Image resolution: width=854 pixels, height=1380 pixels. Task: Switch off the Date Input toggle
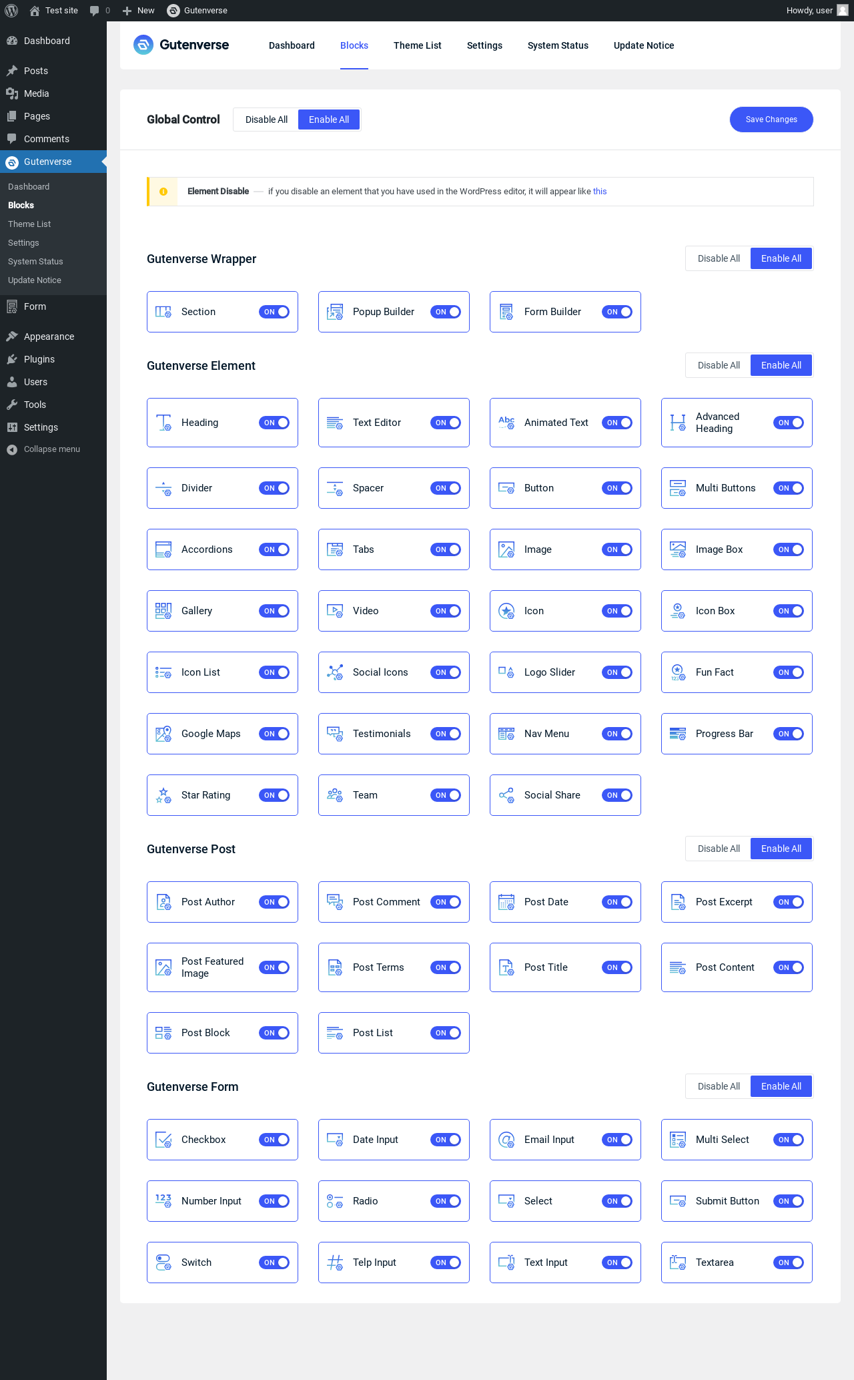(446, 1140)
